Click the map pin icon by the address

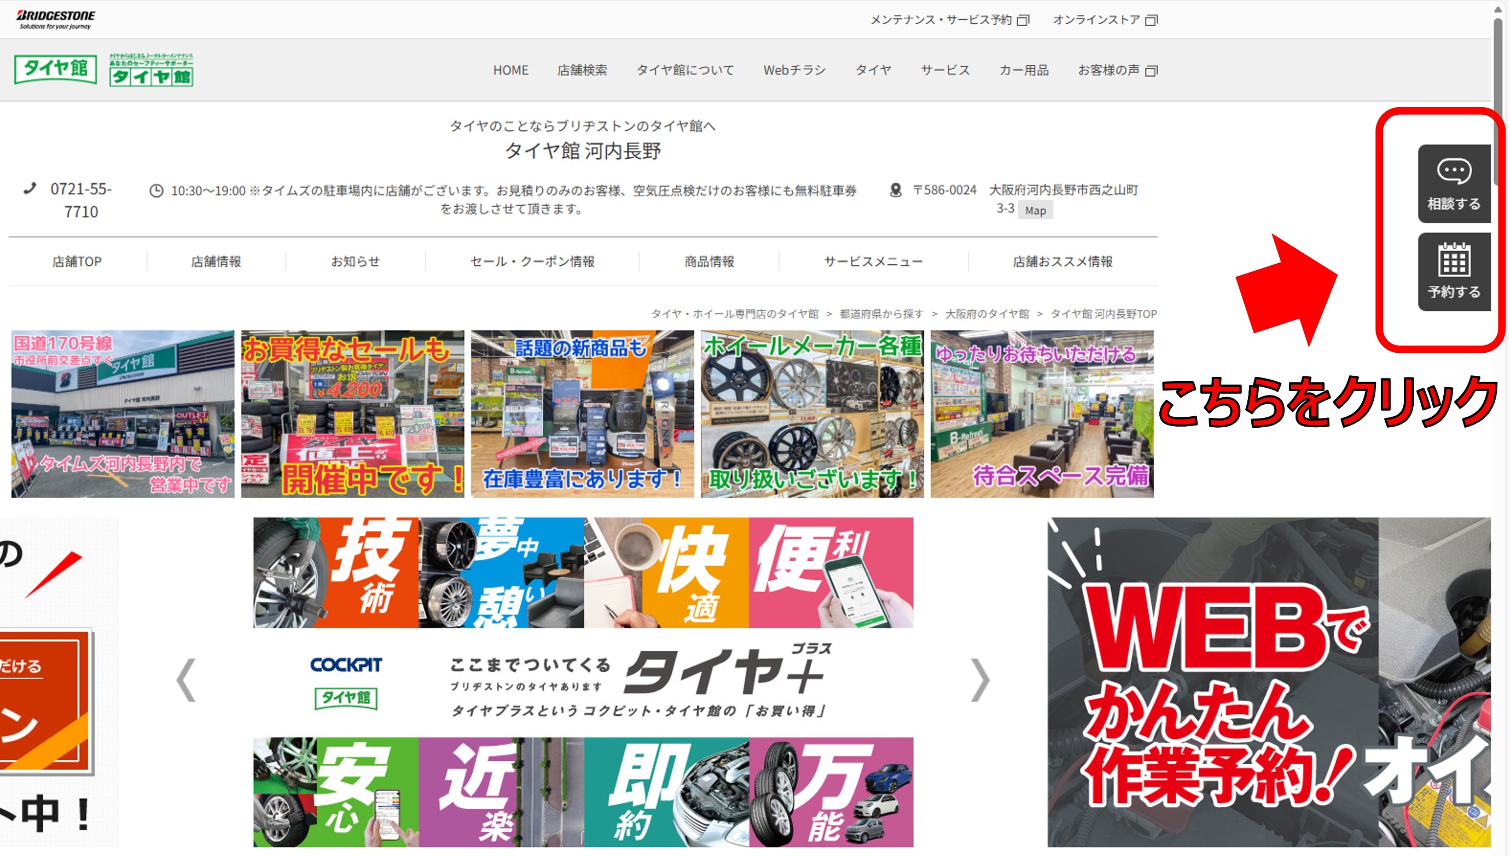click(x=896, y=190)
